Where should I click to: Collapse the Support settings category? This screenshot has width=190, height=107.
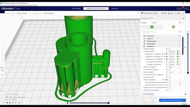click(162, 46)
